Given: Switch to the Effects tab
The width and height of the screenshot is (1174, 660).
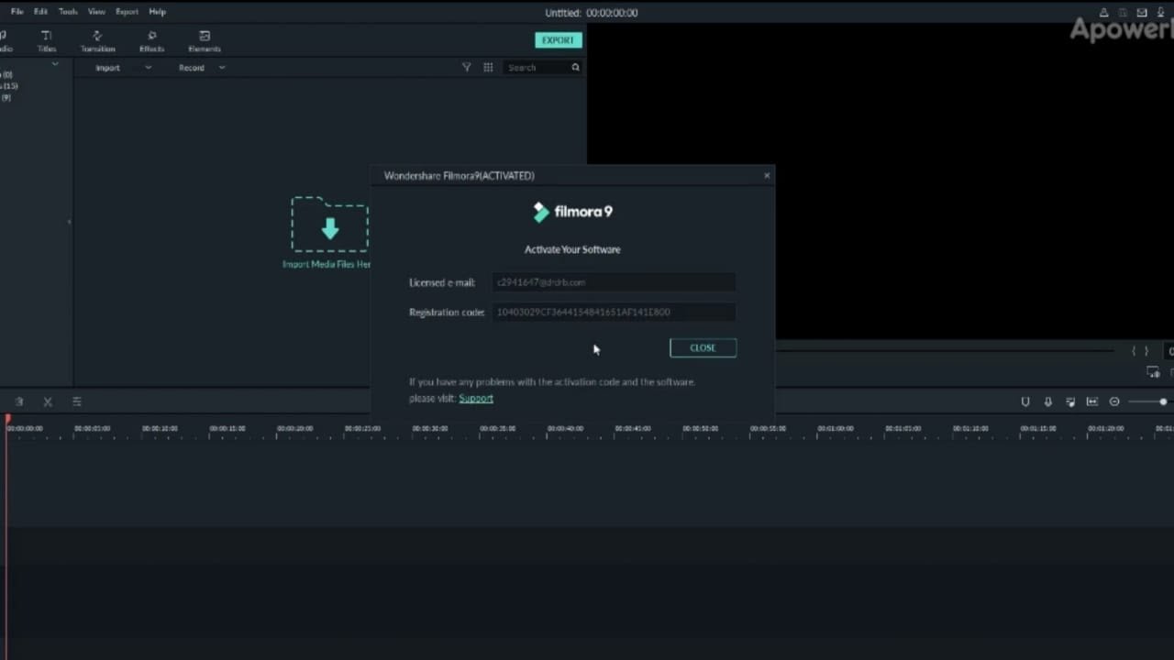Looking at the screenshot, I should [151, 41].
